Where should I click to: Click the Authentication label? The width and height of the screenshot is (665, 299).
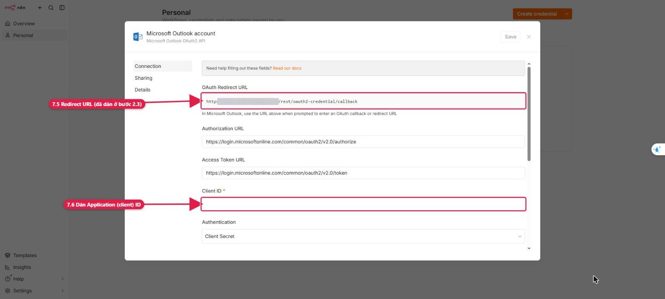219,222
